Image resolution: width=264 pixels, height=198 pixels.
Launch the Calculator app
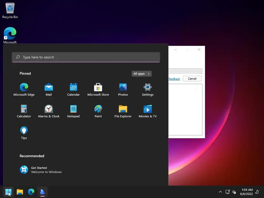24,111
